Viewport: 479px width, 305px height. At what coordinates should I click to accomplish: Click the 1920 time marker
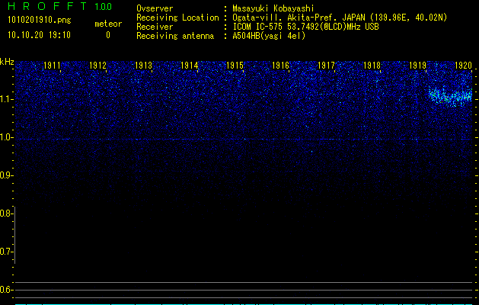pos(463,66)
